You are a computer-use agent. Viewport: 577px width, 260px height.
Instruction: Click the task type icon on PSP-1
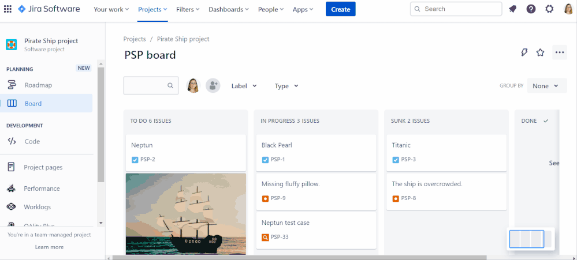(265, 160)
